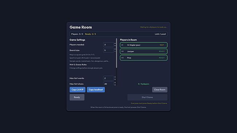The width and height of the screenshot is (237, 133).
Task: Increase the Players needed value with up arrow
Action: tap(115, 44)
